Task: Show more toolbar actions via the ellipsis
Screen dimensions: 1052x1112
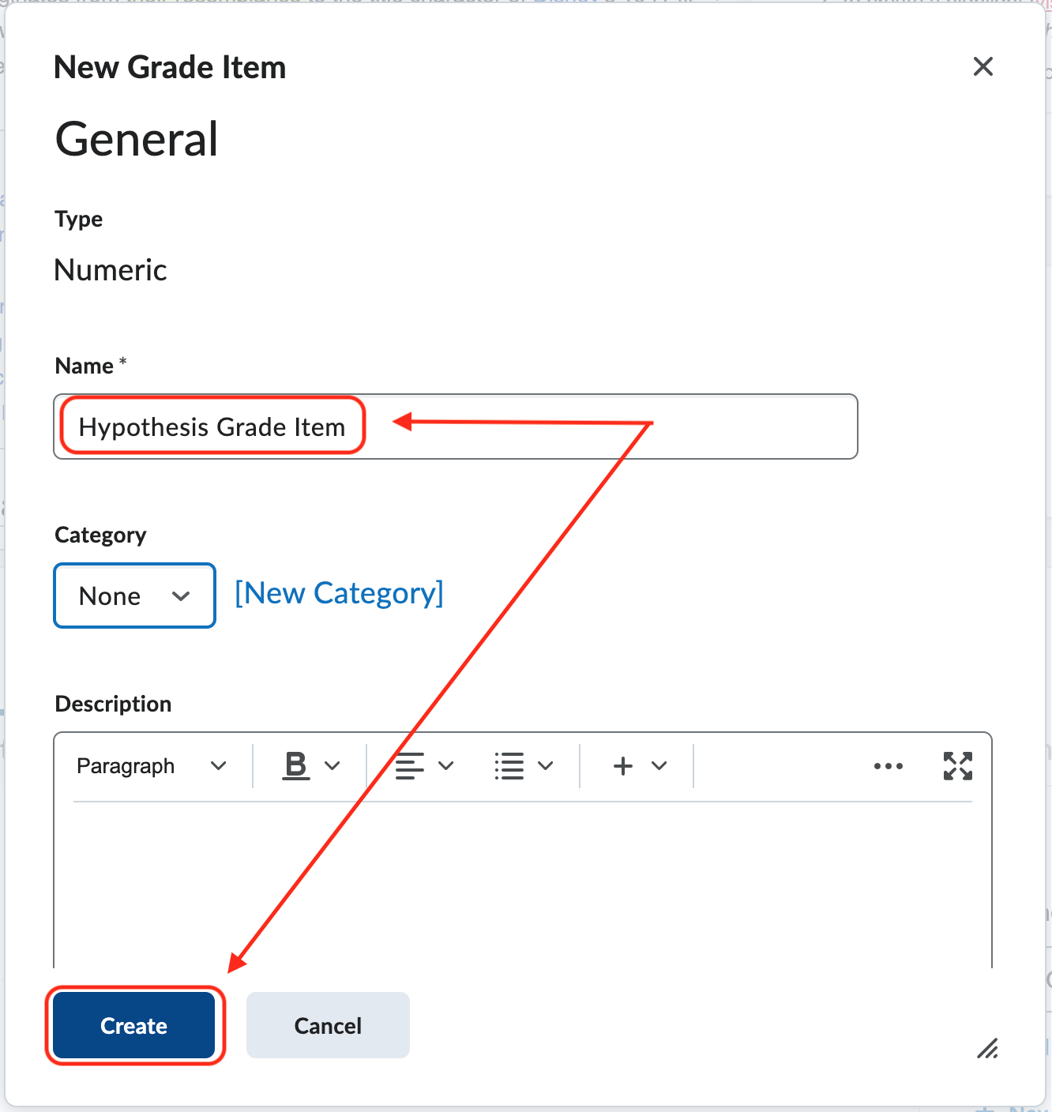Action: tap(889, 765)
